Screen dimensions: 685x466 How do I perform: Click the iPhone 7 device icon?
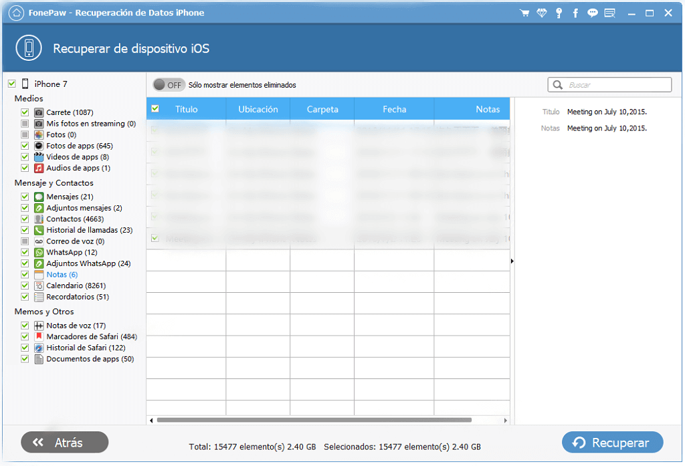(25, 84)
